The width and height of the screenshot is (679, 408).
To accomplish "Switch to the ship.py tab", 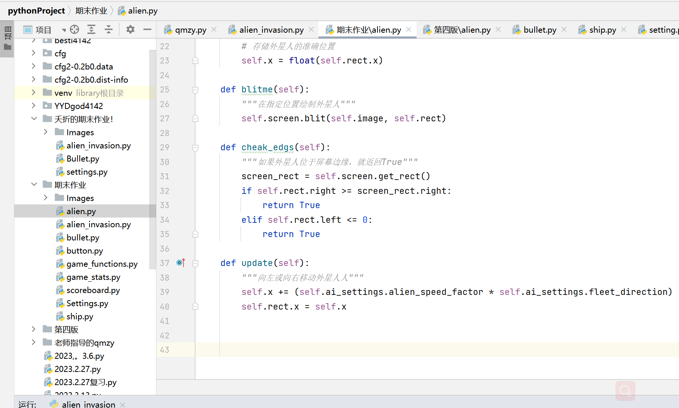I will pos(602,30).
